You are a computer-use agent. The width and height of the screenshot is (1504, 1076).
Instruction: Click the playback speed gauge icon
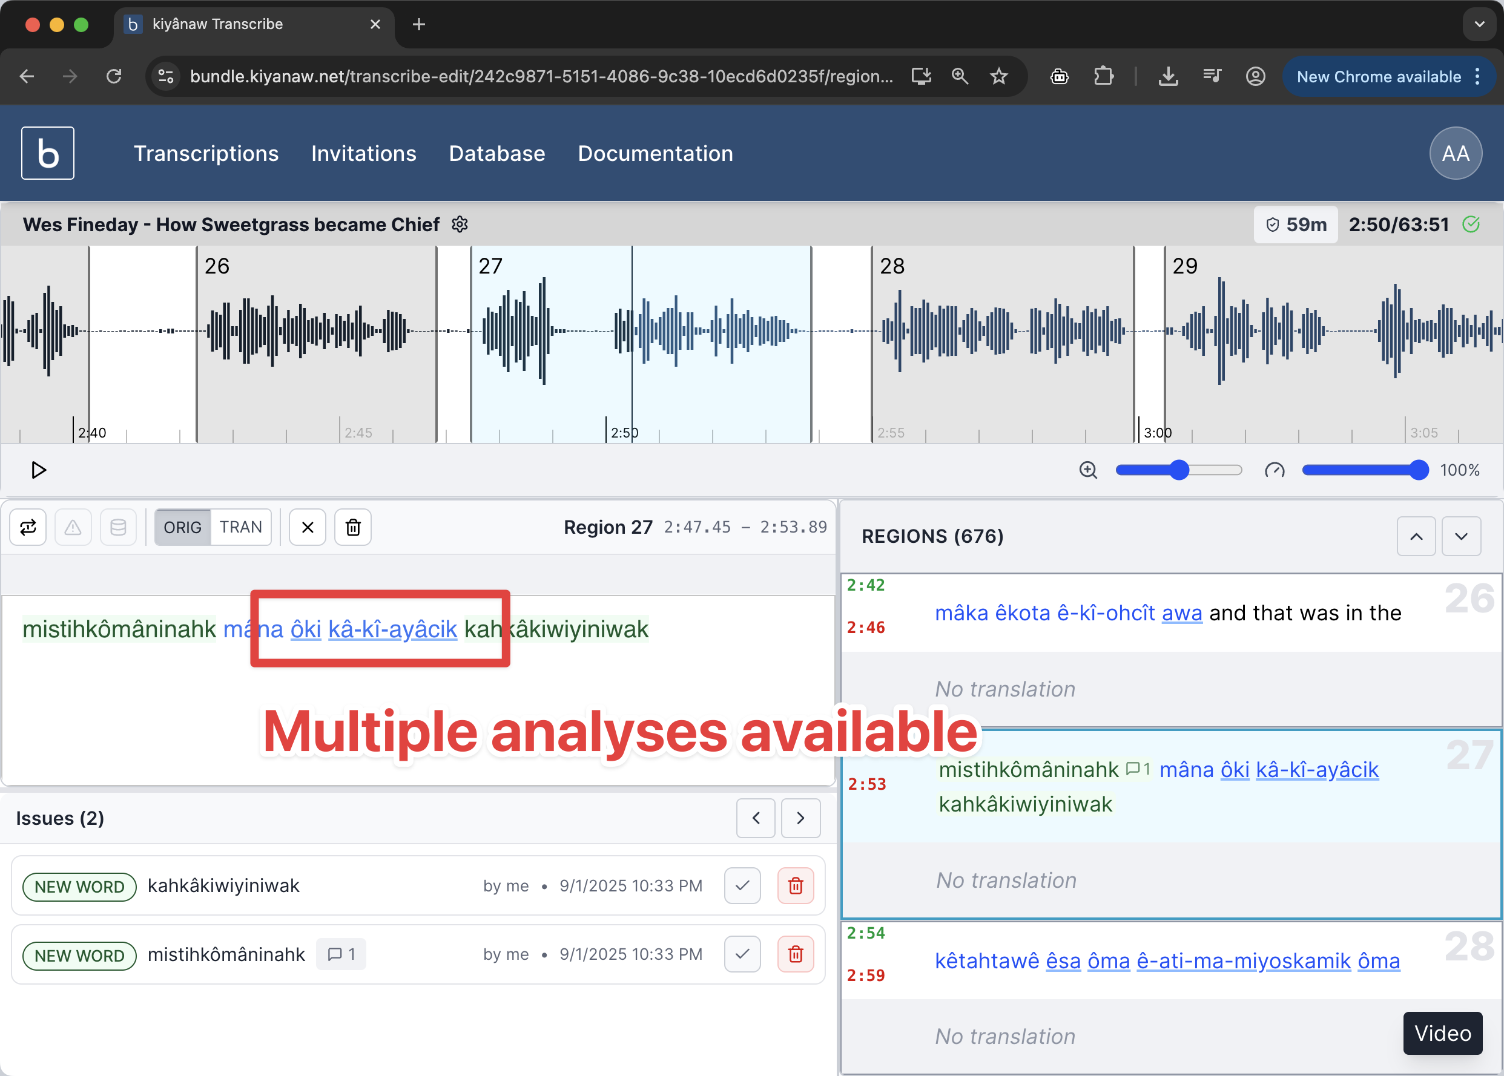(1274, 470)
